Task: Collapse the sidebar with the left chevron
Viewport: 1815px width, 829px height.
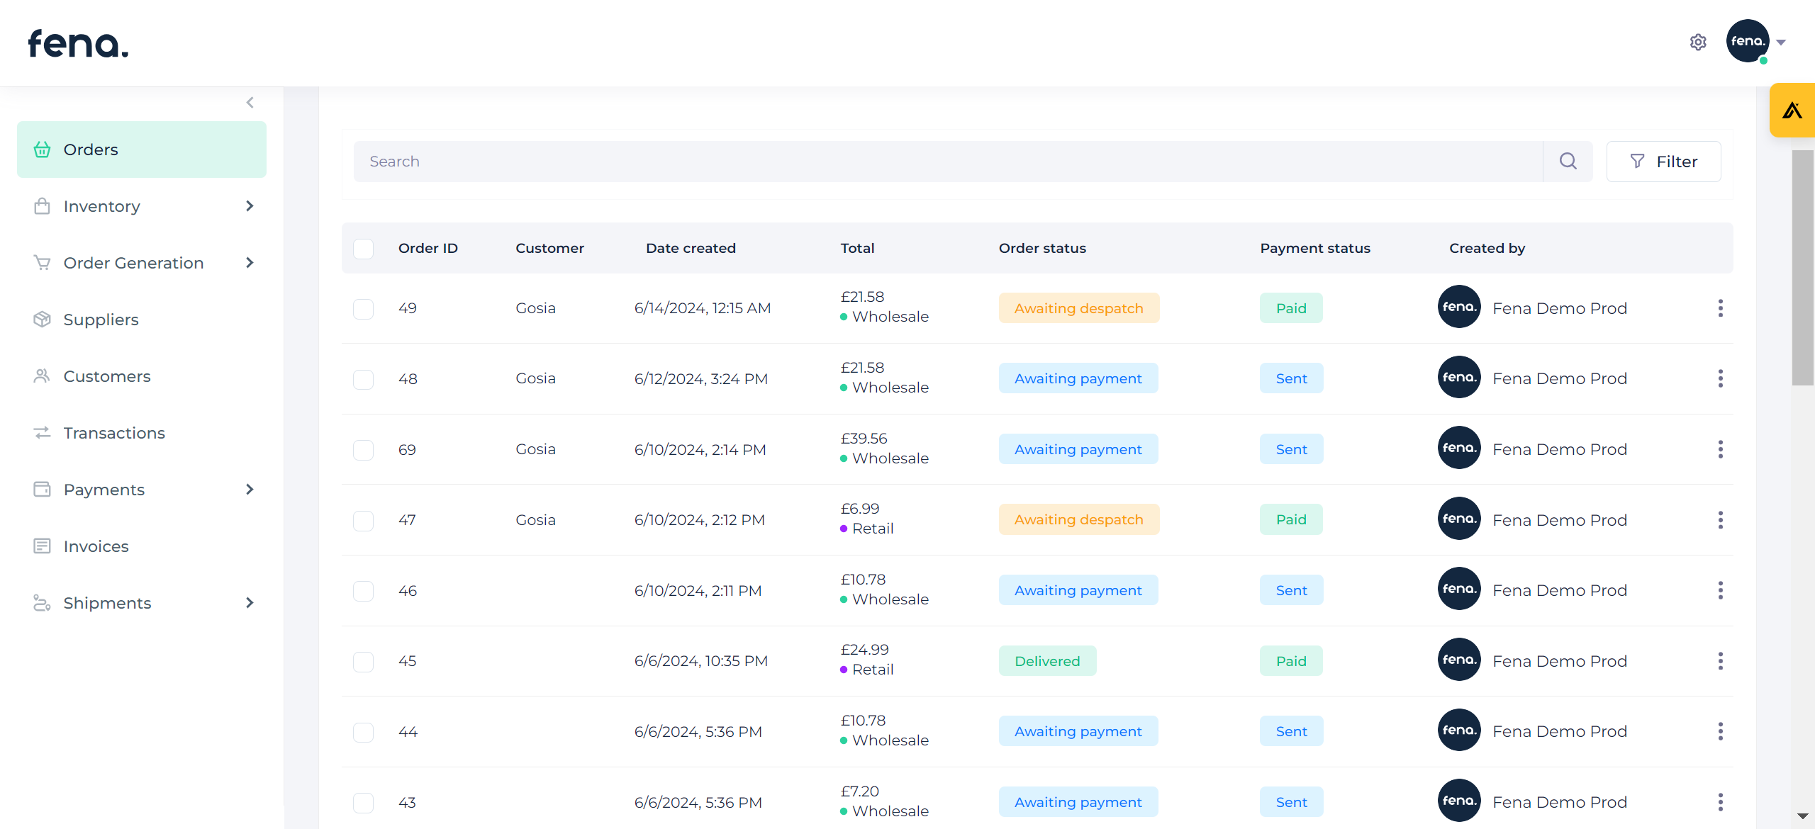Action: tap(250, 103)
